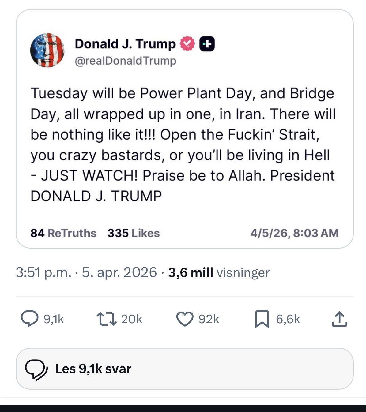Click the 9,1k reply count number
The image size is (366, 412).
tap(54, 319)
